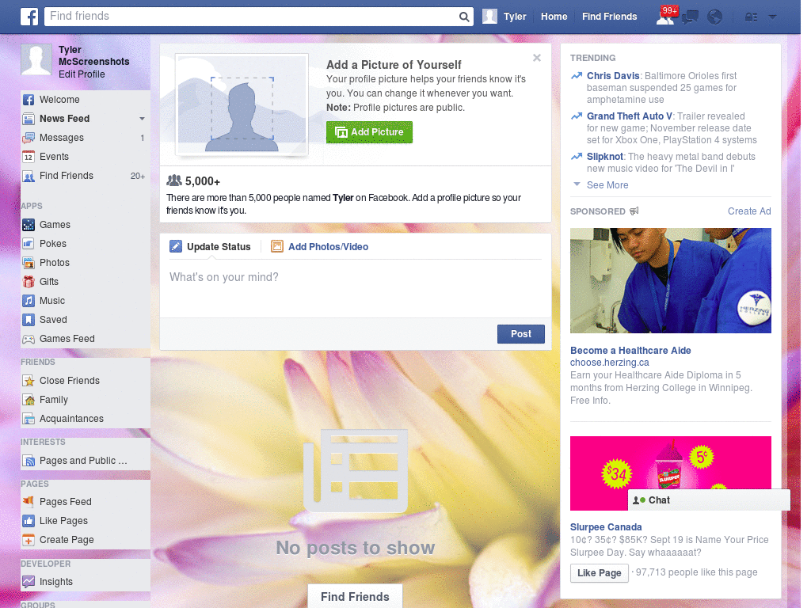The width and height of the screenshot is (811, 608).
Task: Click the Close Friends star icon
Action: click(x=29, y=381)
